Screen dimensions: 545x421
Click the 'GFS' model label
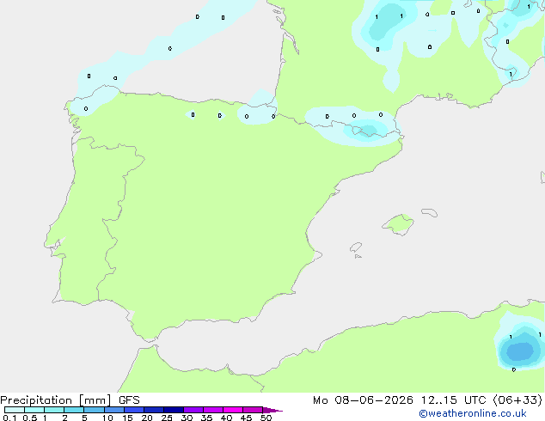coord(129,400)
